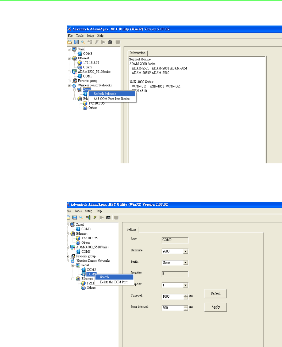Click camera icon in Information window toolbar
This screenshot has height=347, width=282.
click(110, 42)
